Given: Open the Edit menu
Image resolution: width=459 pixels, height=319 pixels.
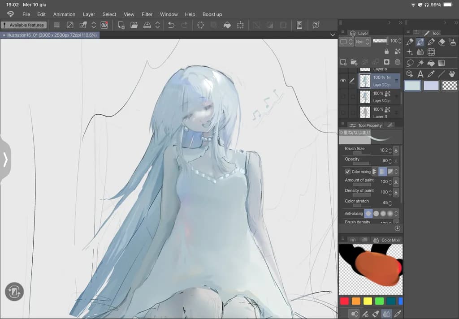Looking at the screenshot, I should pyautogui.click(x=41, y=14).
